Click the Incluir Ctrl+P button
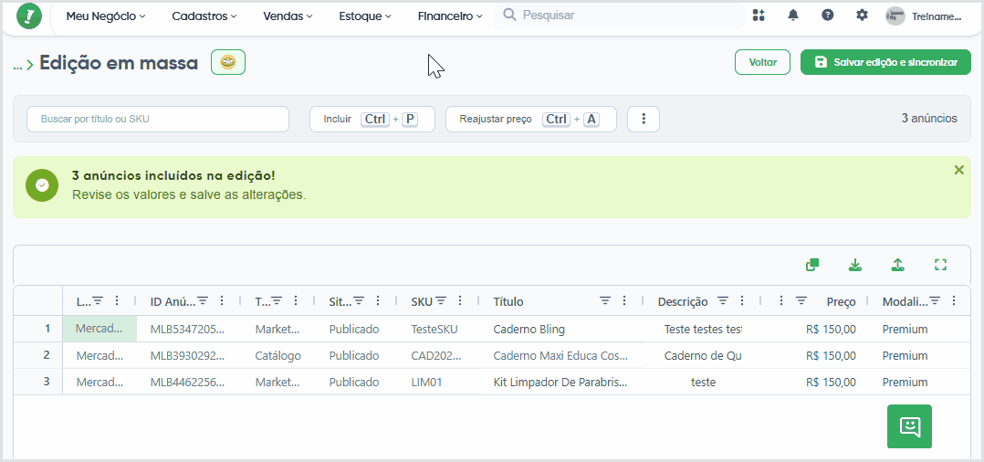Image resolution: width=984 pixels, height=462 pixels. coord(372,119)
